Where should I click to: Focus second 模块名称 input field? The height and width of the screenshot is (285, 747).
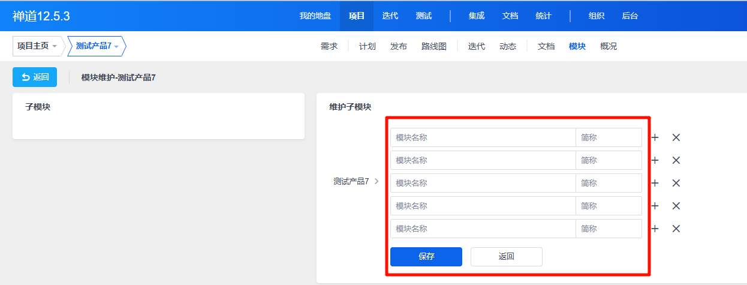pos(483,160)
